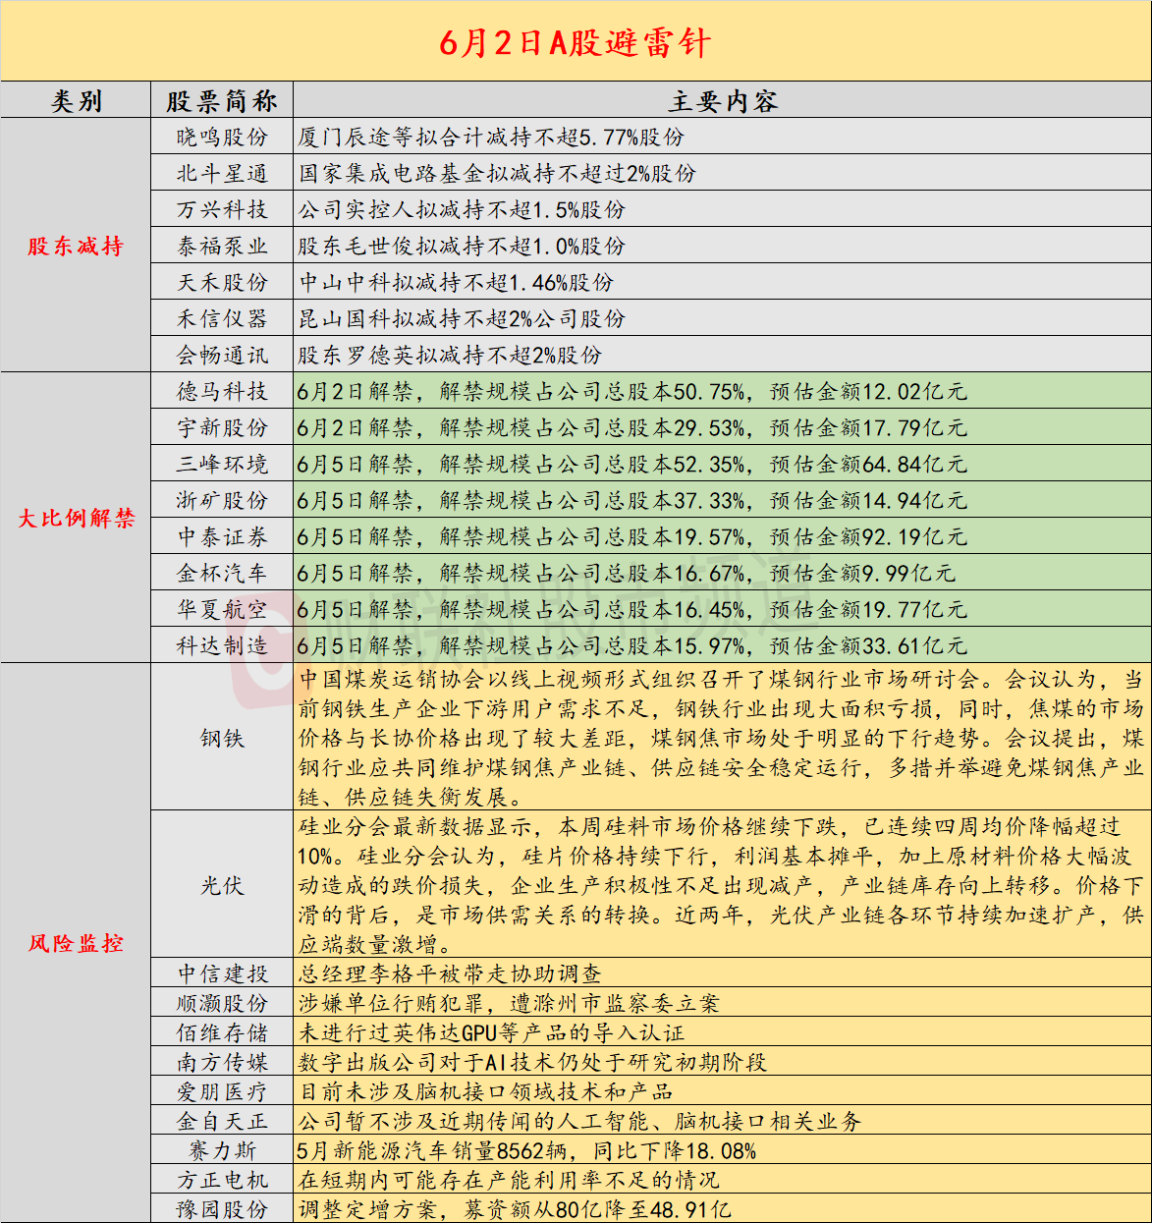This screenshot has width=1152, height=1223.
Task: Click the 风险监控 category cell
Action: 76,943
